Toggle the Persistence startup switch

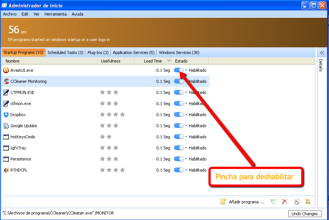pos(179,159)
